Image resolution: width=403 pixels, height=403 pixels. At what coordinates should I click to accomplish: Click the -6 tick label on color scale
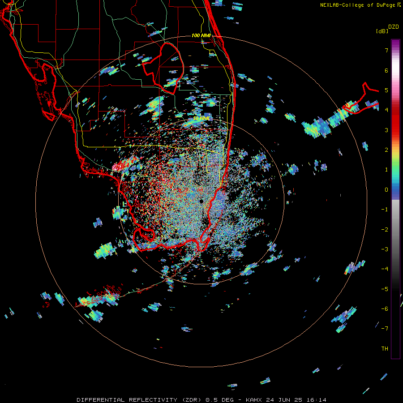coord(385,309)
